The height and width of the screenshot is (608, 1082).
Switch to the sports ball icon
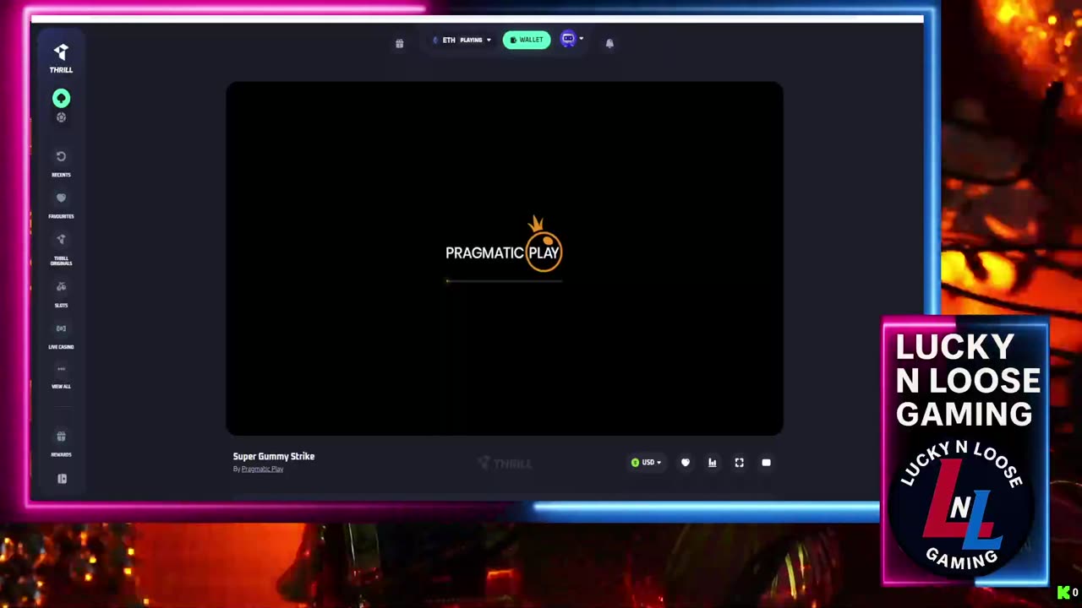[61, 117]
